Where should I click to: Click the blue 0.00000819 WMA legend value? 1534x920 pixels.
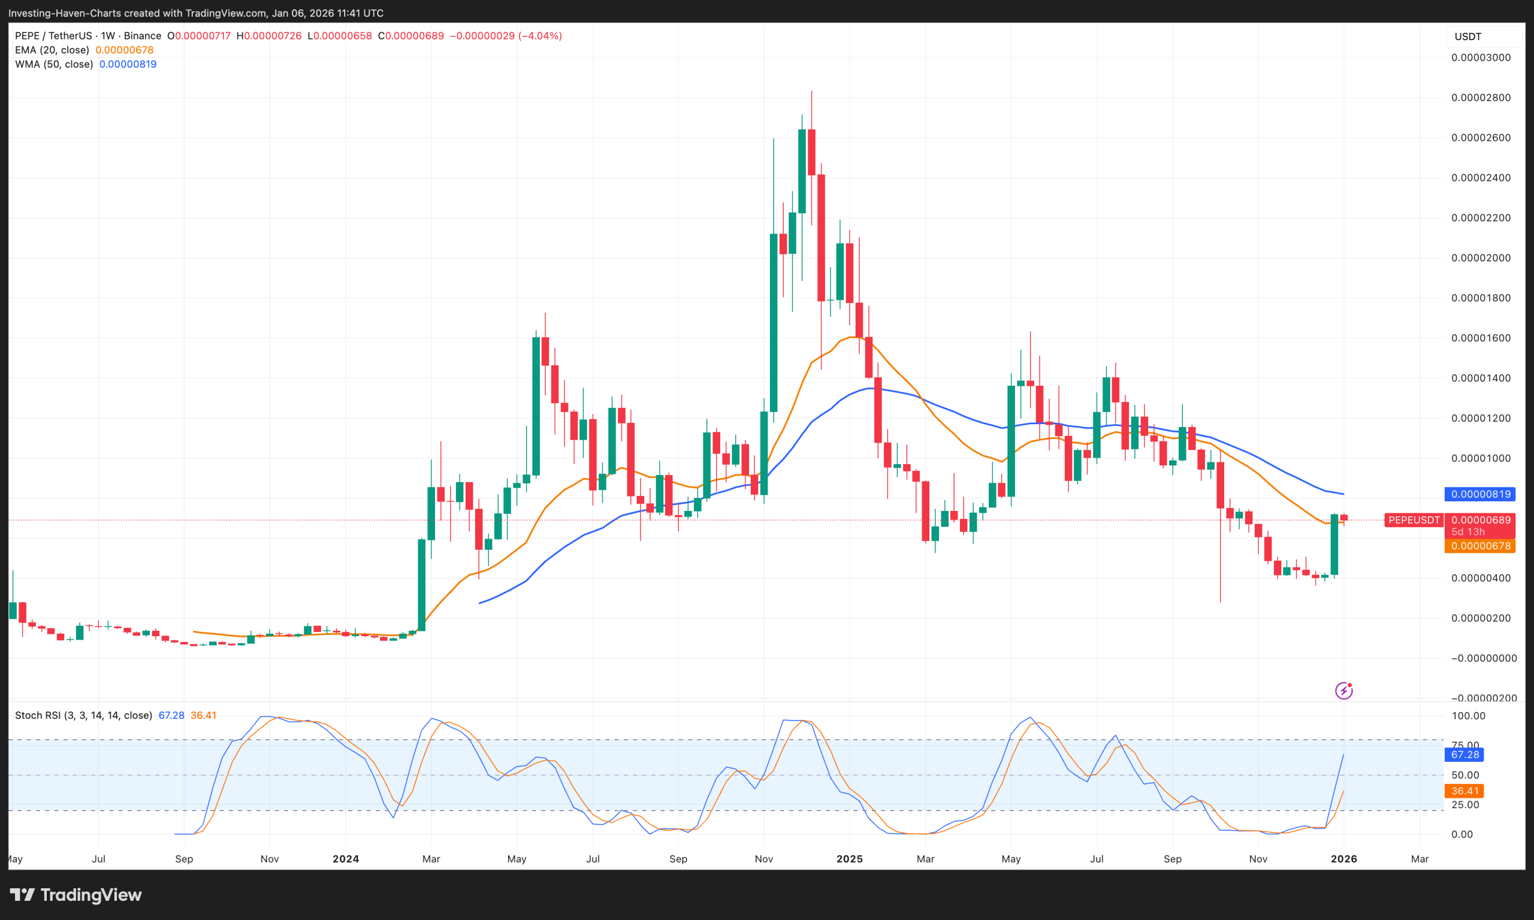[128, 65]
